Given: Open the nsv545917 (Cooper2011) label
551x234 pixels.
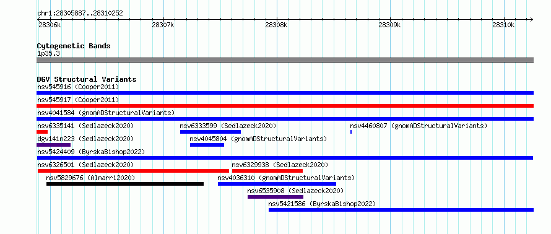Looking at the screenshot, I should pyautogui.click(x=78, y=100).
